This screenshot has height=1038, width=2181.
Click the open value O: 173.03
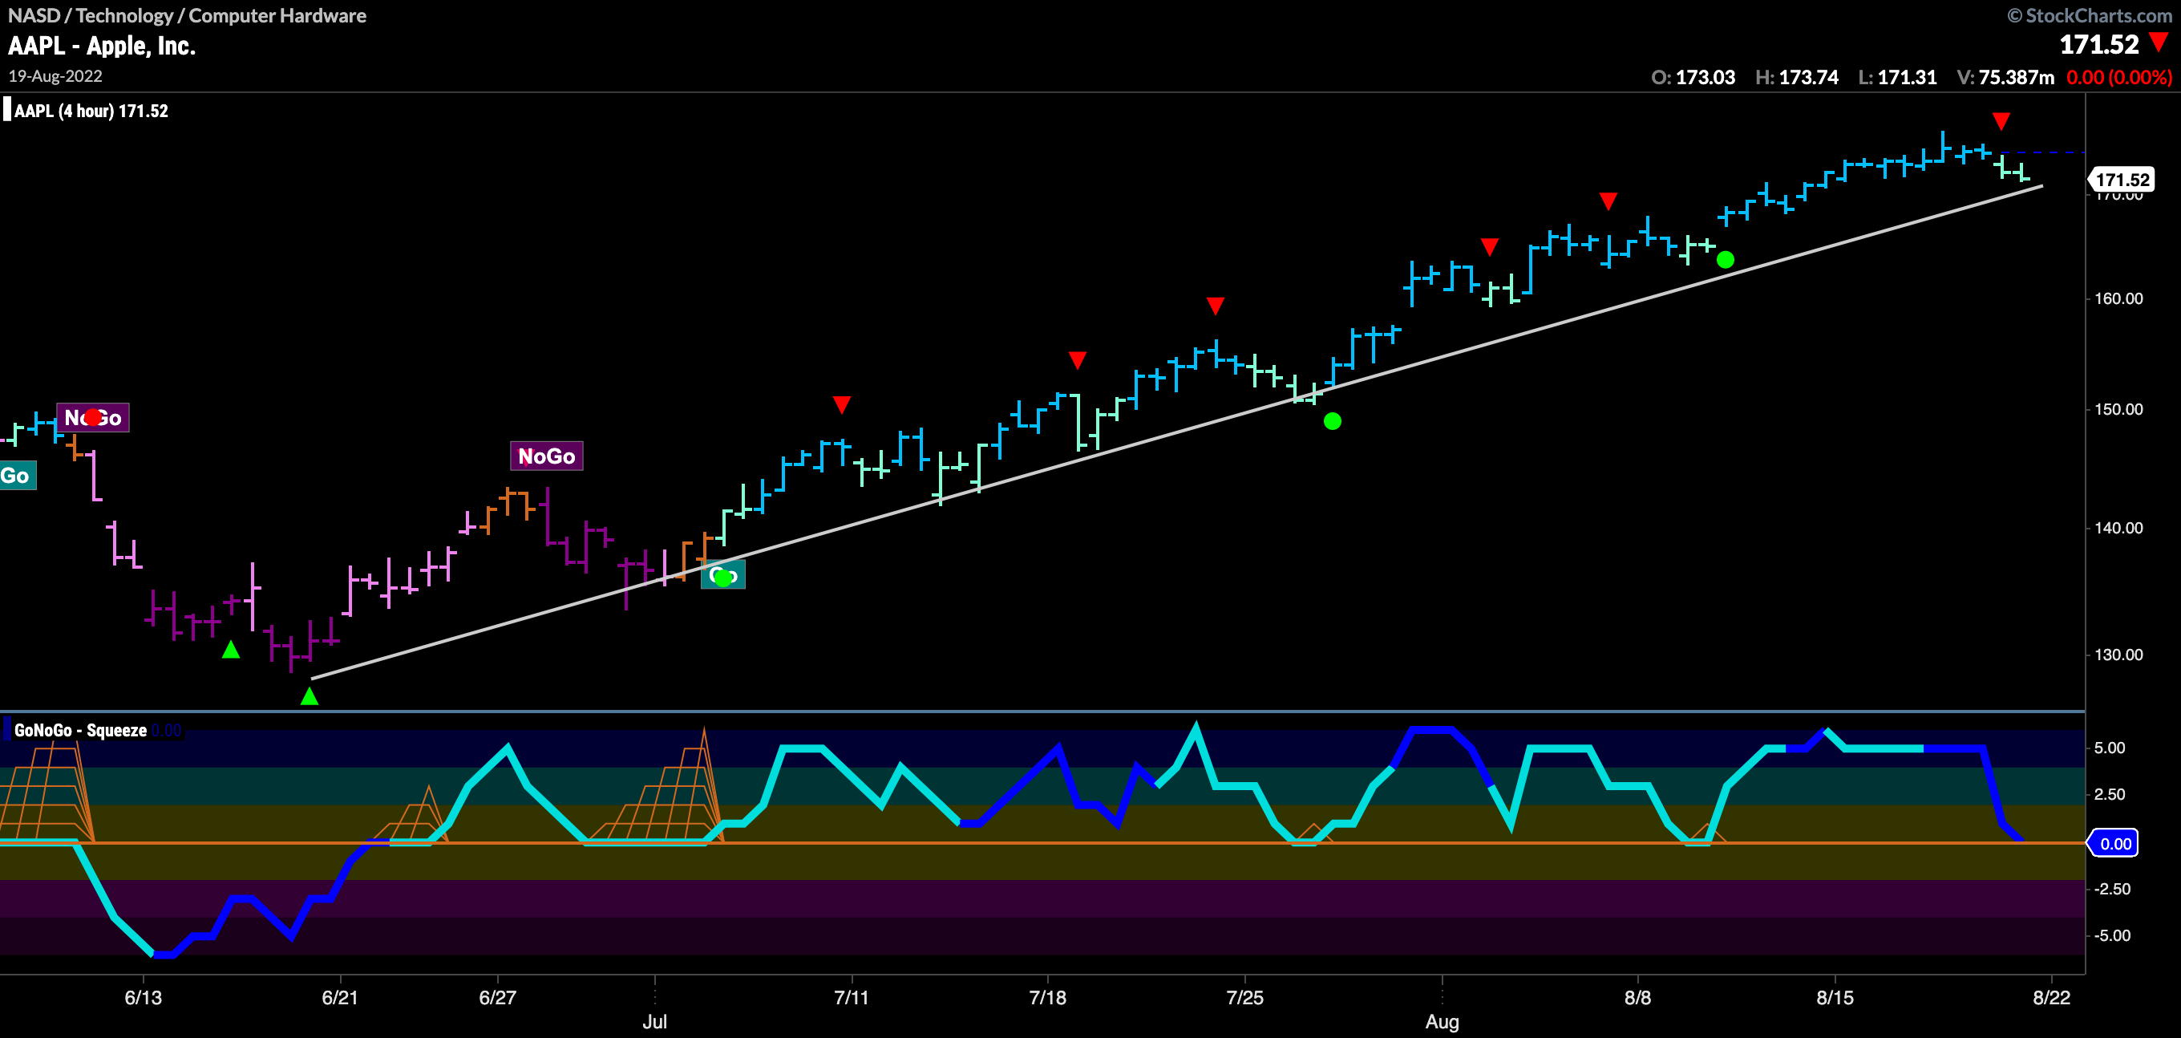tap(1693, 77)
